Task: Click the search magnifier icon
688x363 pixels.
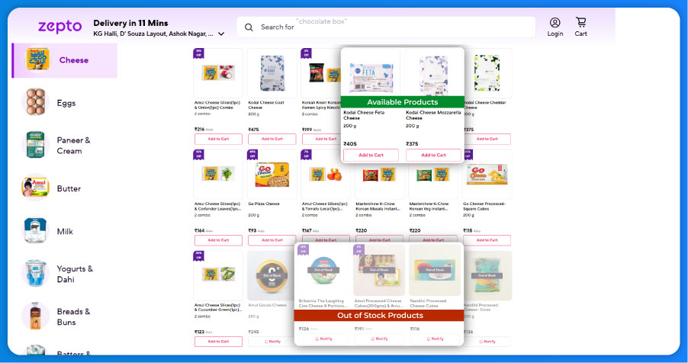Action: point(249,27)
